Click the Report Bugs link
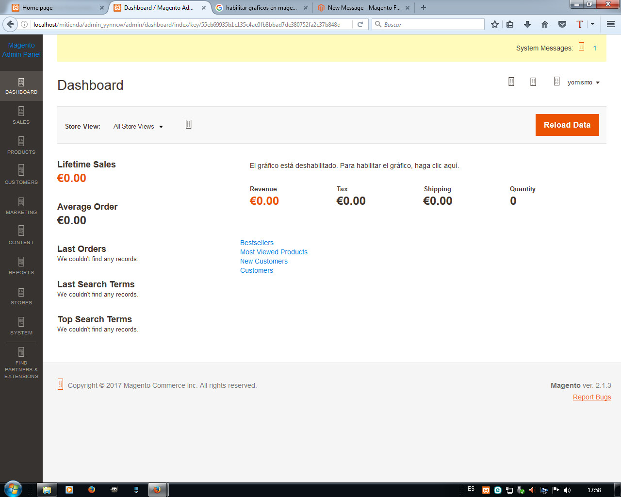 point(591,397)
